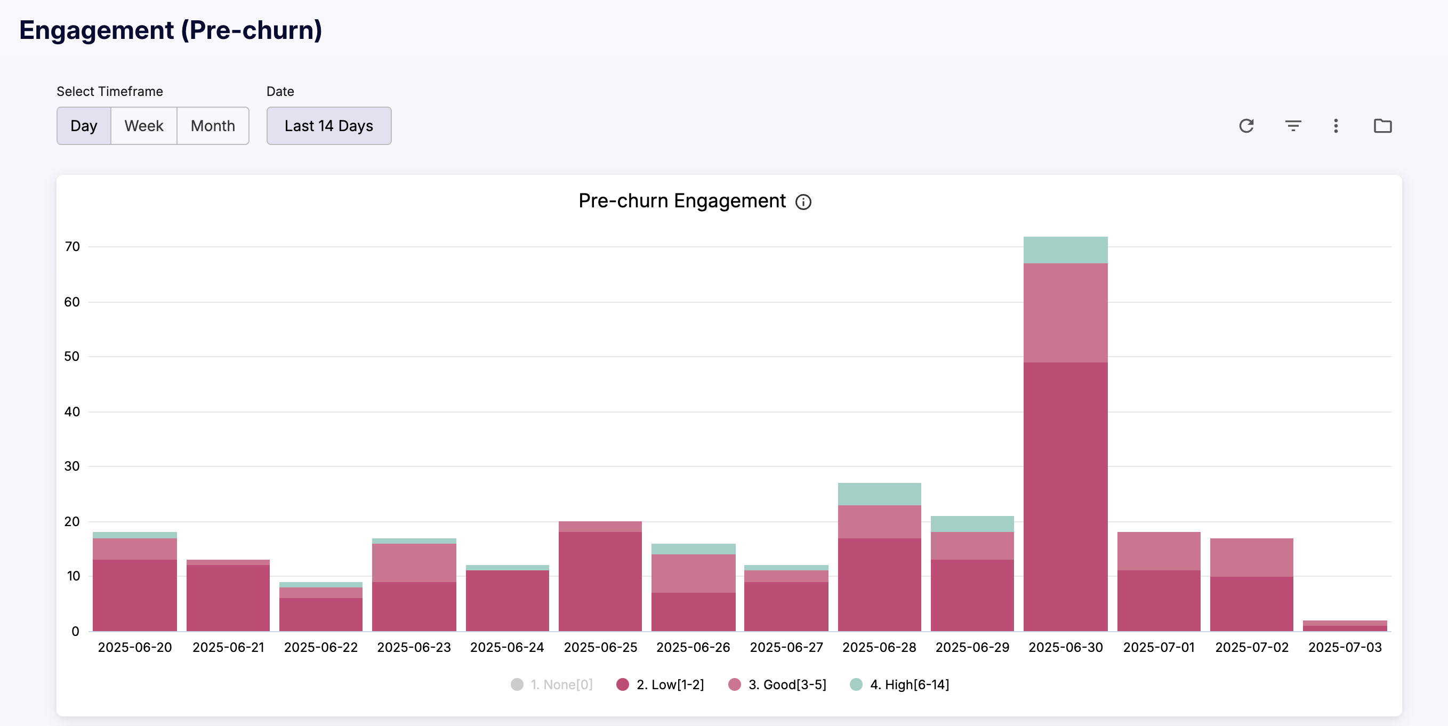Click the 2025-06-23 Good segment bar
This screenshot has width=1448, height=726.
(414, 562)
